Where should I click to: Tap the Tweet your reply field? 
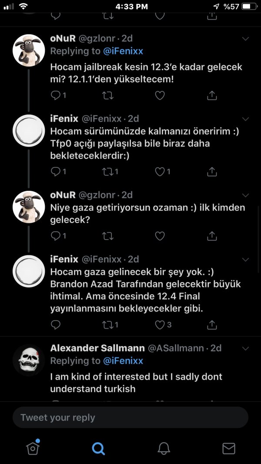tap(130, 417)
